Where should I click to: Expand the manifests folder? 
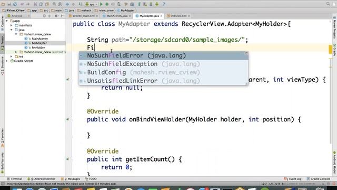click(x=12, y=25)
